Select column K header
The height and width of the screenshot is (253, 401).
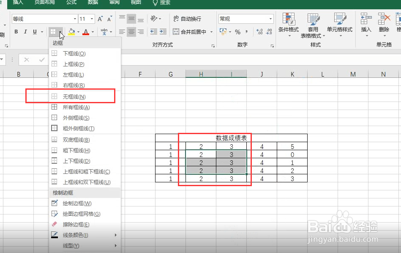coord(292,74)
